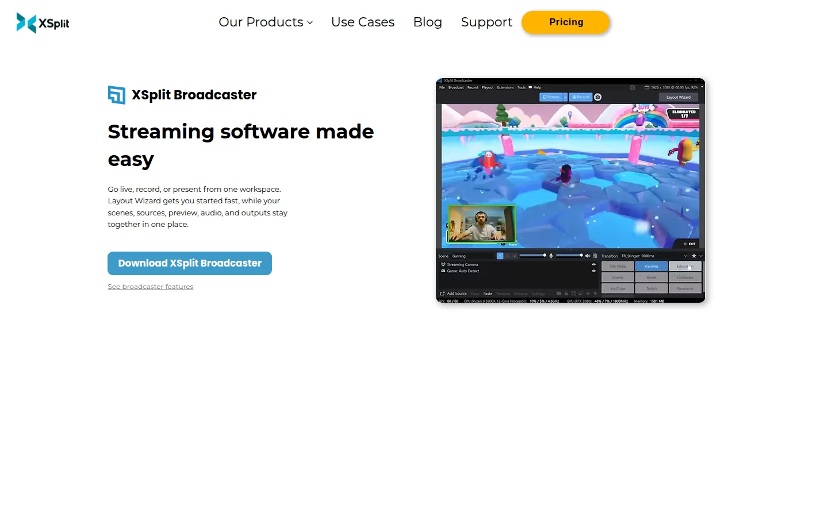Click the Gaming scene name field

click(473, 256)
